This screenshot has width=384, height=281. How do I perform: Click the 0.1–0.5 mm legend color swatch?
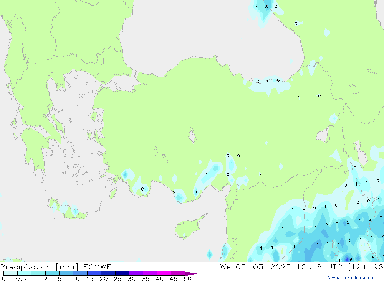pyautogui.click(x=10, y=273)
